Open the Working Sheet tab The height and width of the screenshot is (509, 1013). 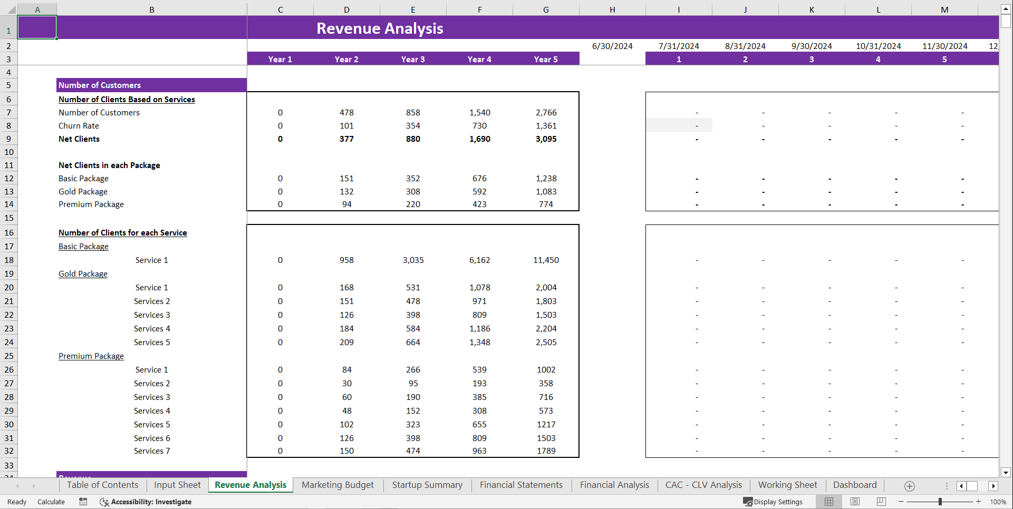tap(787, 485)
